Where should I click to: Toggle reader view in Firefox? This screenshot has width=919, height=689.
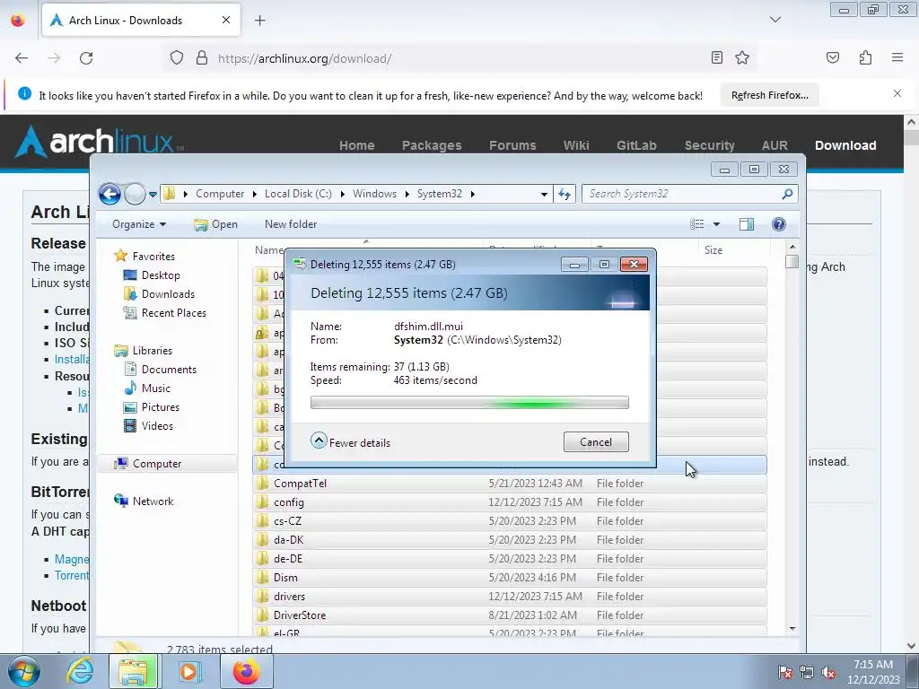tap(716, 57)
